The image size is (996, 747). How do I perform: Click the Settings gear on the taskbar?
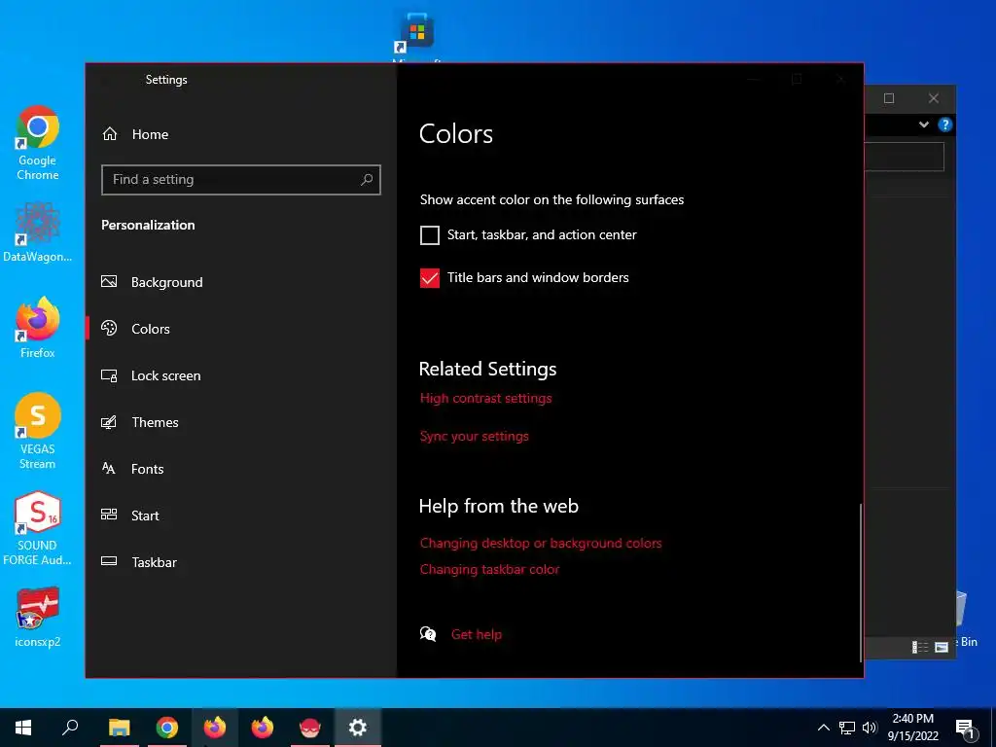[x=358, y=728]
